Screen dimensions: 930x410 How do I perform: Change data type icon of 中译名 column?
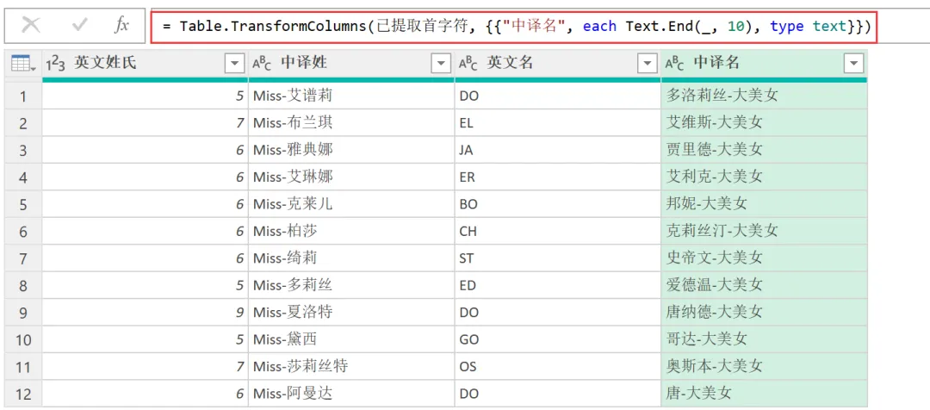click(675, 64)
